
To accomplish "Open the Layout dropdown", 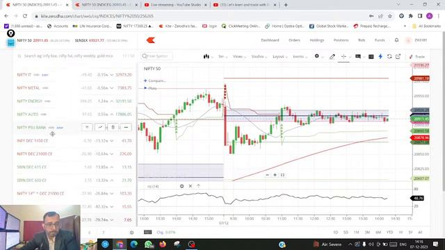I will click(x=280, y=57).
